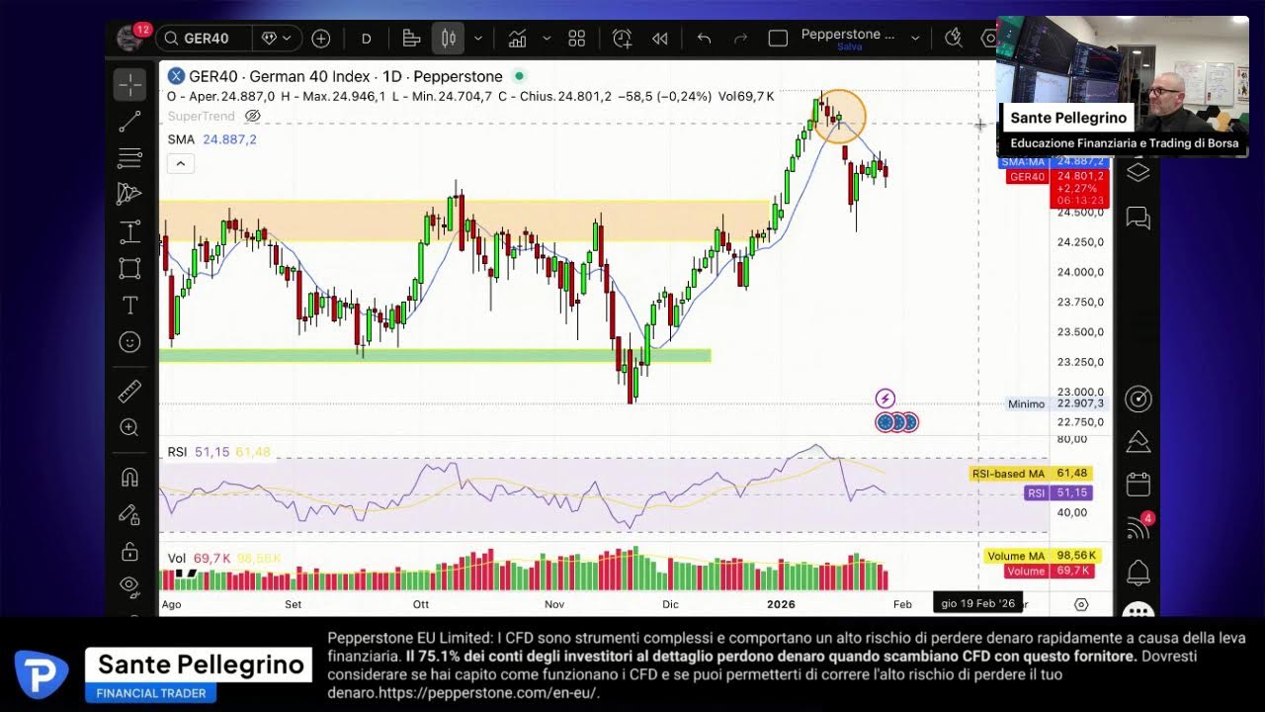Viewport: 1265px width, 712px height.
Task: Toggle hide all drawings eye icon
Action: [x=129, y=585]
